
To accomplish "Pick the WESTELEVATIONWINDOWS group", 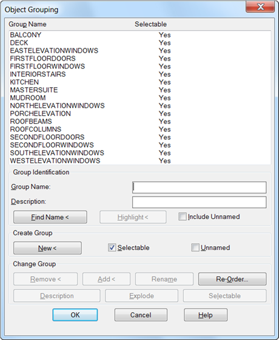I will (x=140, y=161).
